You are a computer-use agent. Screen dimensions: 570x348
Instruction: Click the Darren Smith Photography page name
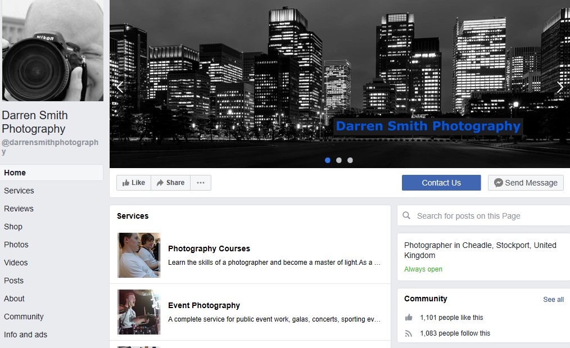(x=35, y=122)
